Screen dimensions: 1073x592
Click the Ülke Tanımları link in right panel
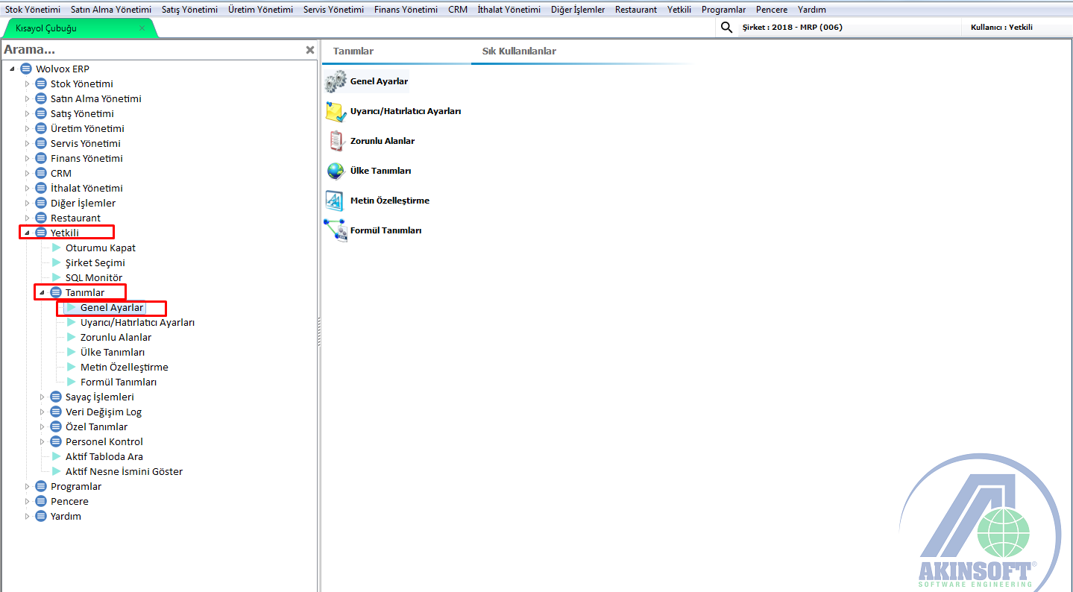coord(380,171)
